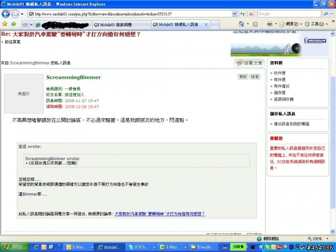Open a new blank tab
This screenshot has width=336, height=252.
tap(215, 25)
